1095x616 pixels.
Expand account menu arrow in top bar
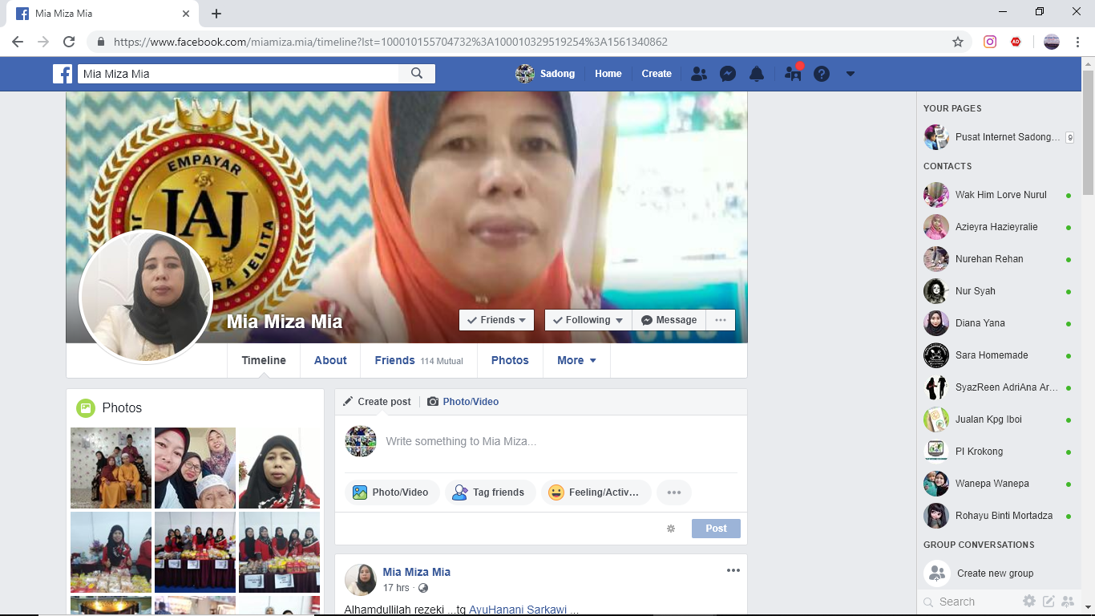(x=850, y=74)
